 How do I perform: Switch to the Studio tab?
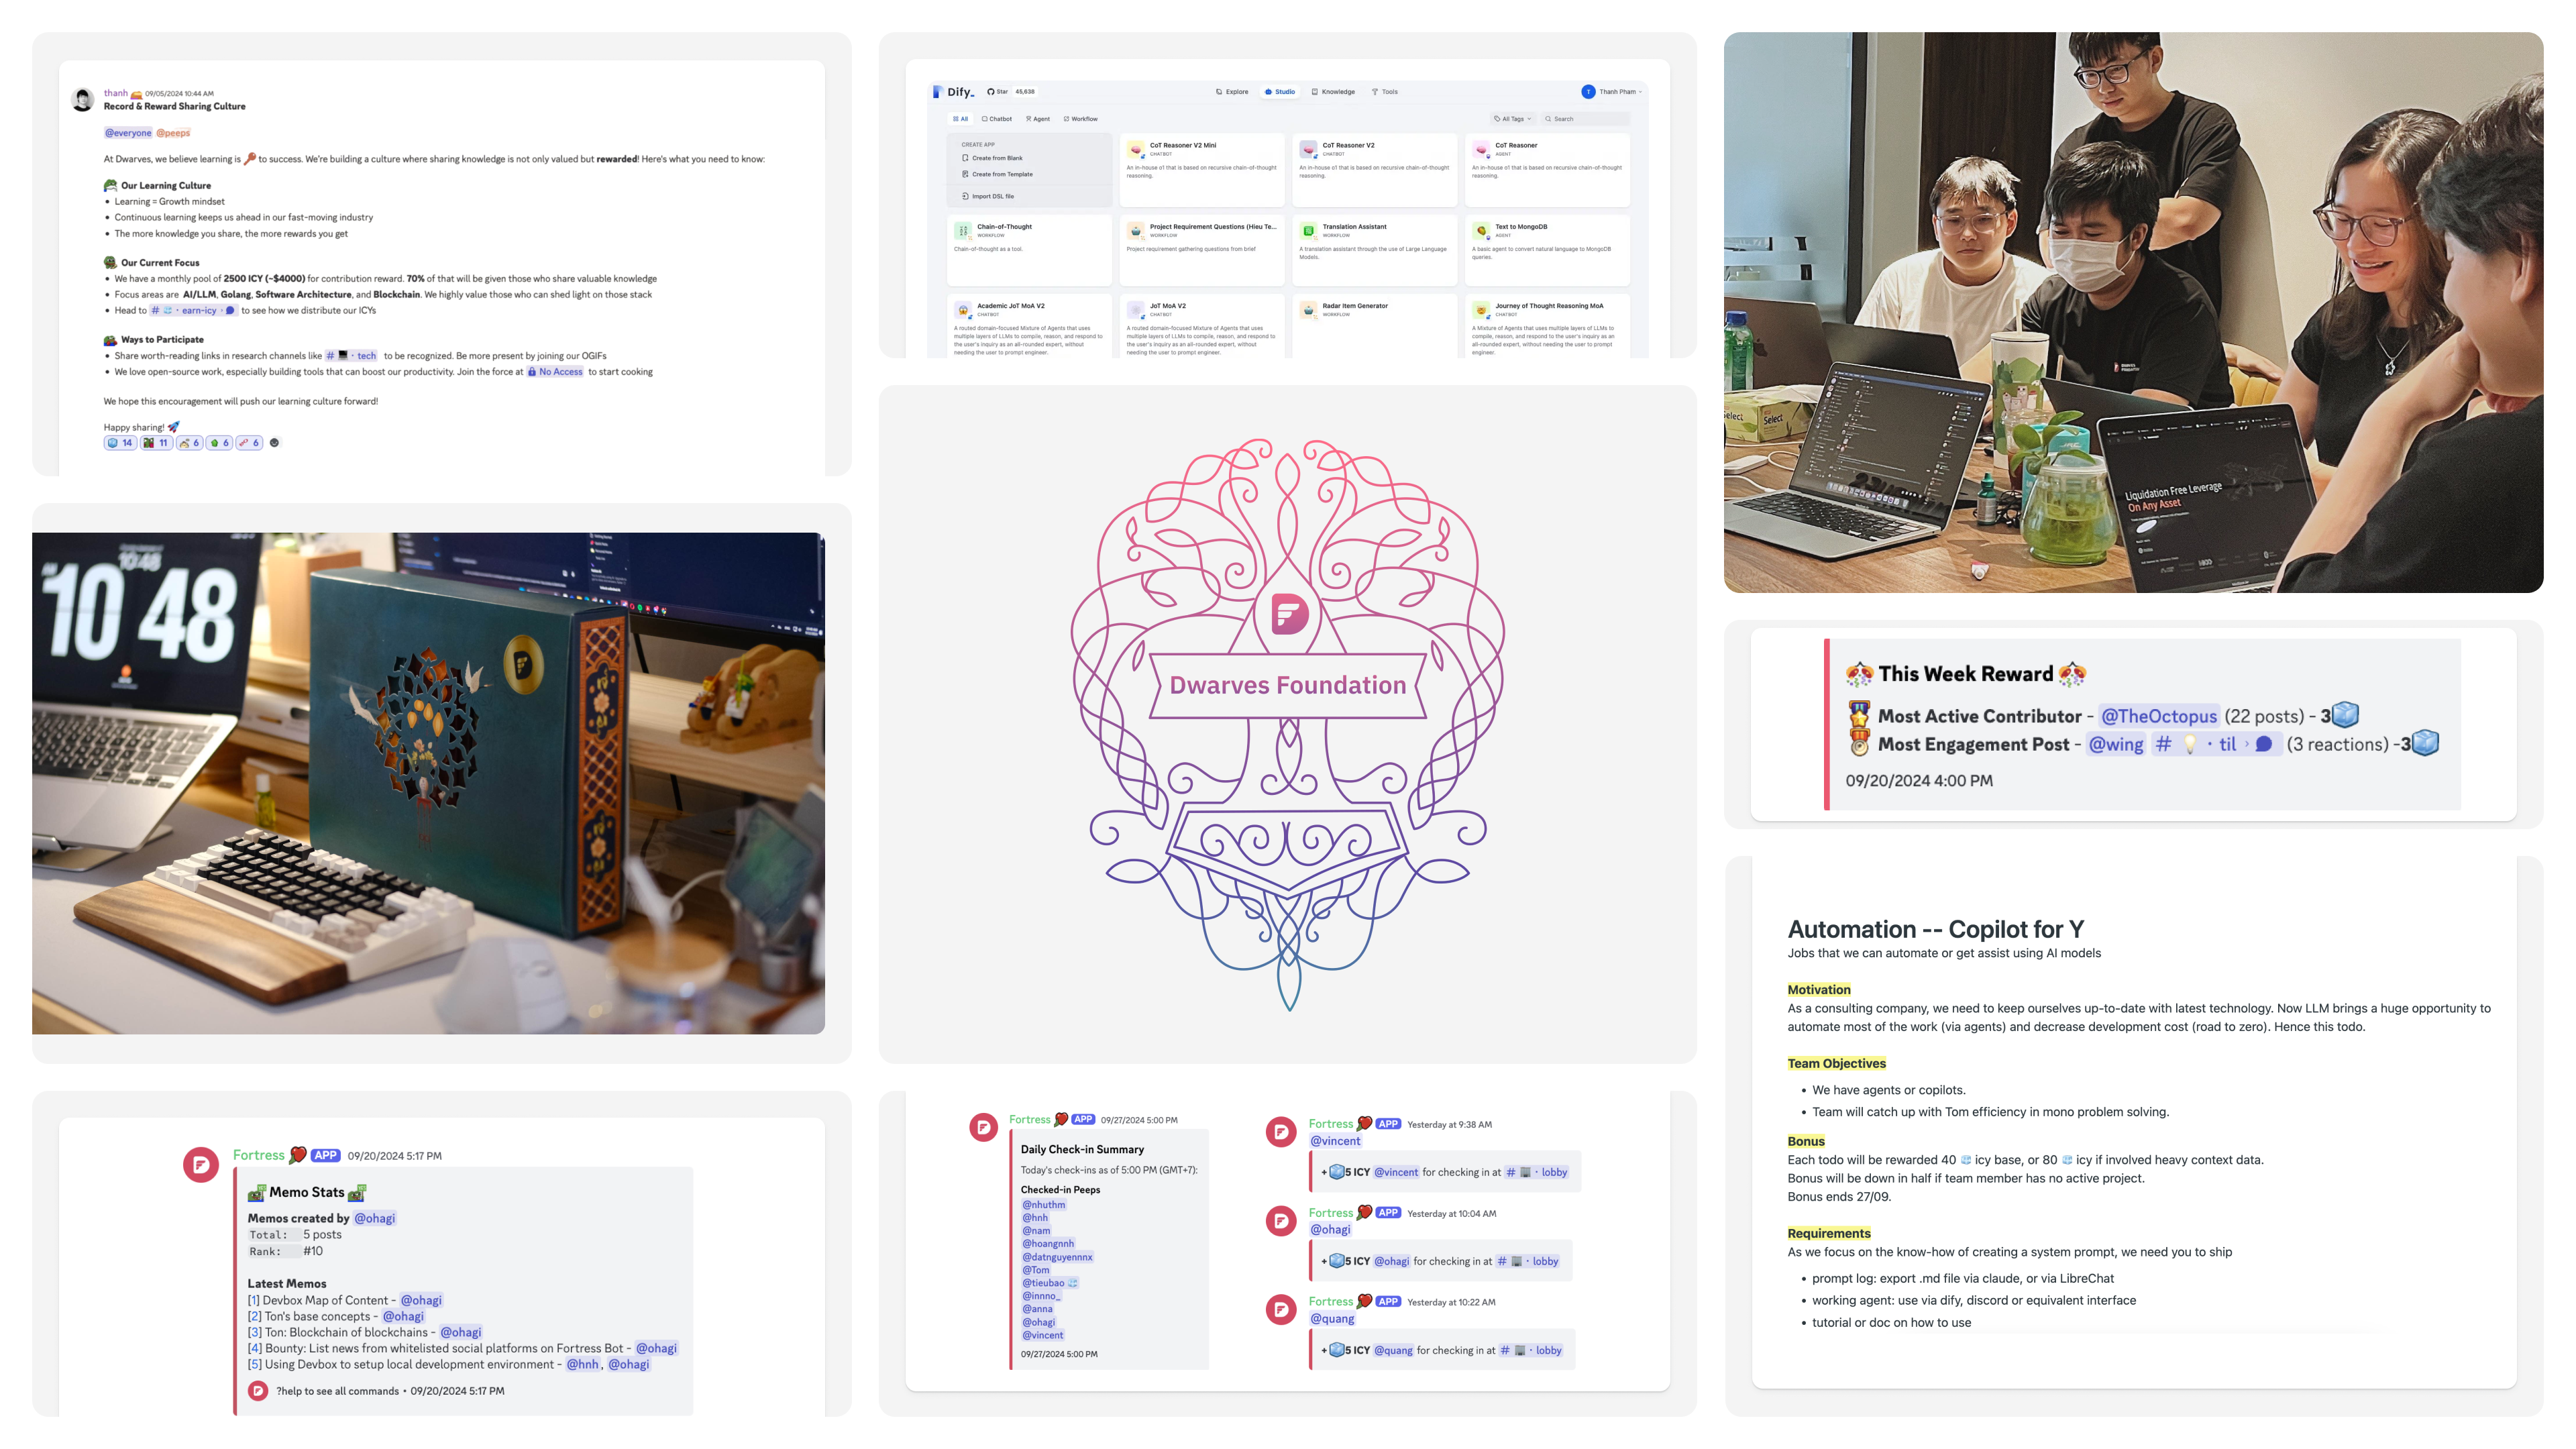1280,91
